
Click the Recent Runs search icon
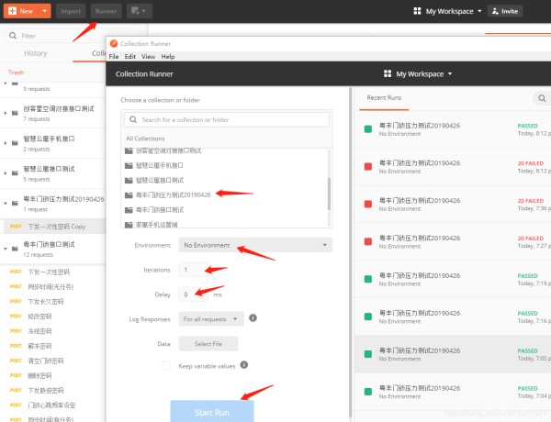point(542,98)
